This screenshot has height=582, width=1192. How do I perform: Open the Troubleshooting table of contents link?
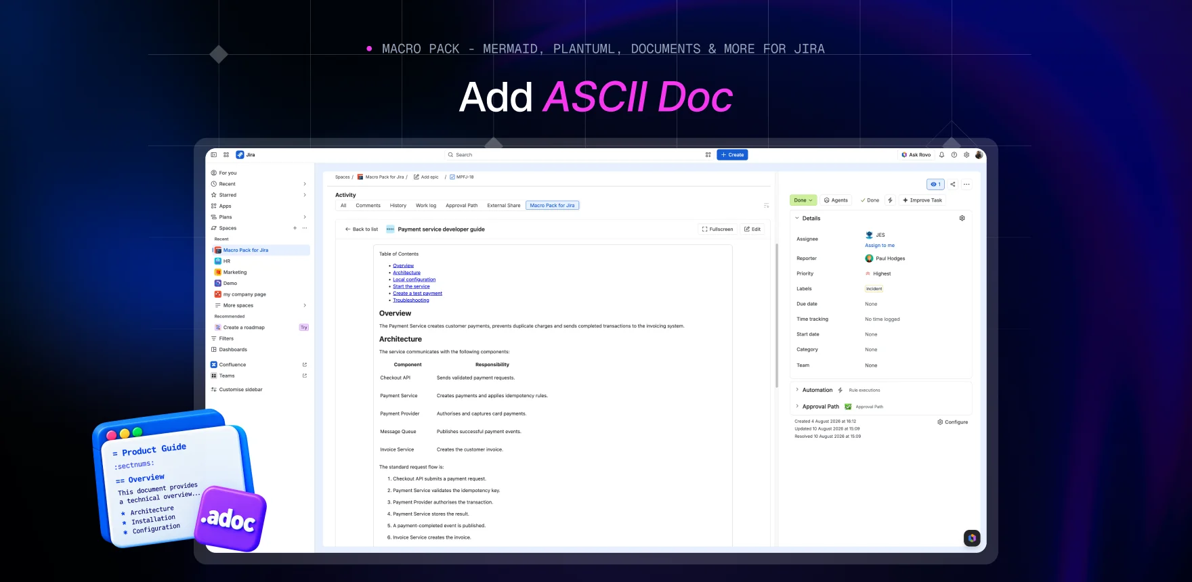tap(411, 300)
